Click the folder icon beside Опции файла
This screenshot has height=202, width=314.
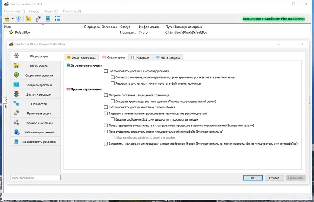16,65
